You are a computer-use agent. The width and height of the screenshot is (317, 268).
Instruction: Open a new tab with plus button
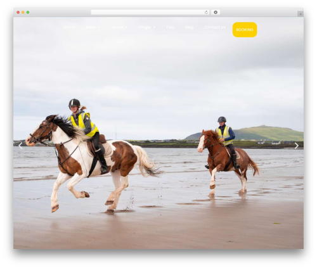pyautogui.click(x=301, y=14)
